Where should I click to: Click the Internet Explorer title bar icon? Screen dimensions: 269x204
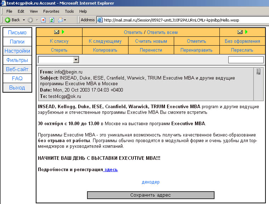3,3
